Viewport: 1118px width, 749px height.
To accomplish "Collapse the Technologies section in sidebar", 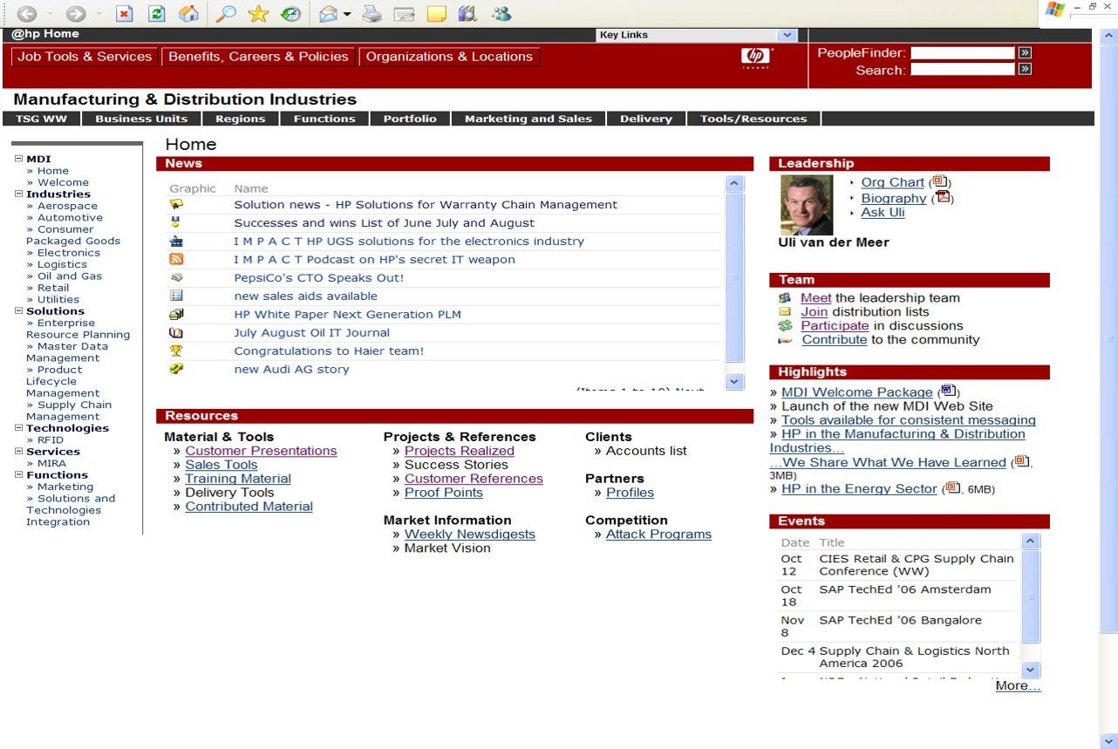I will (x=19, y=427).
